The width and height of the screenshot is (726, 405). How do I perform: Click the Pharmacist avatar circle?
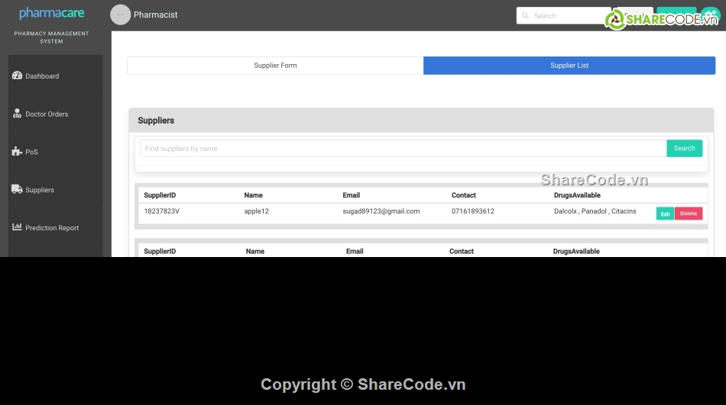(120, 14)
